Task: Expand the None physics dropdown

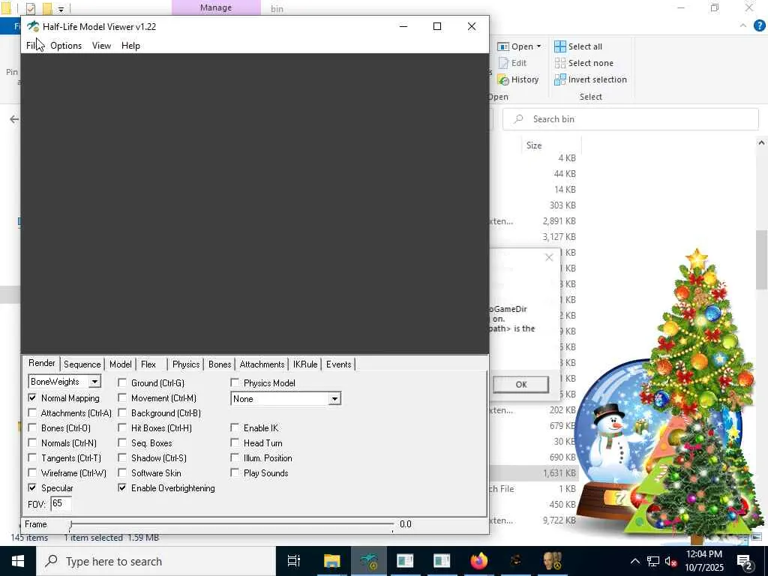Action: pos(334,399)
